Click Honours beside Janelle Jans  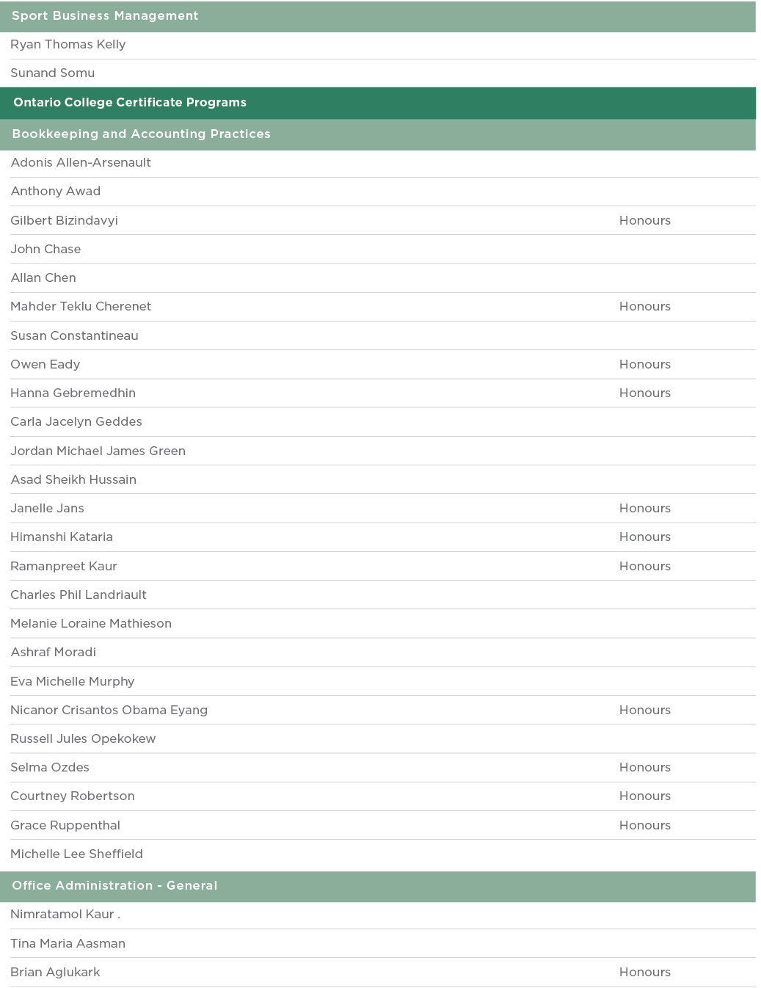[x=644, y=509]
